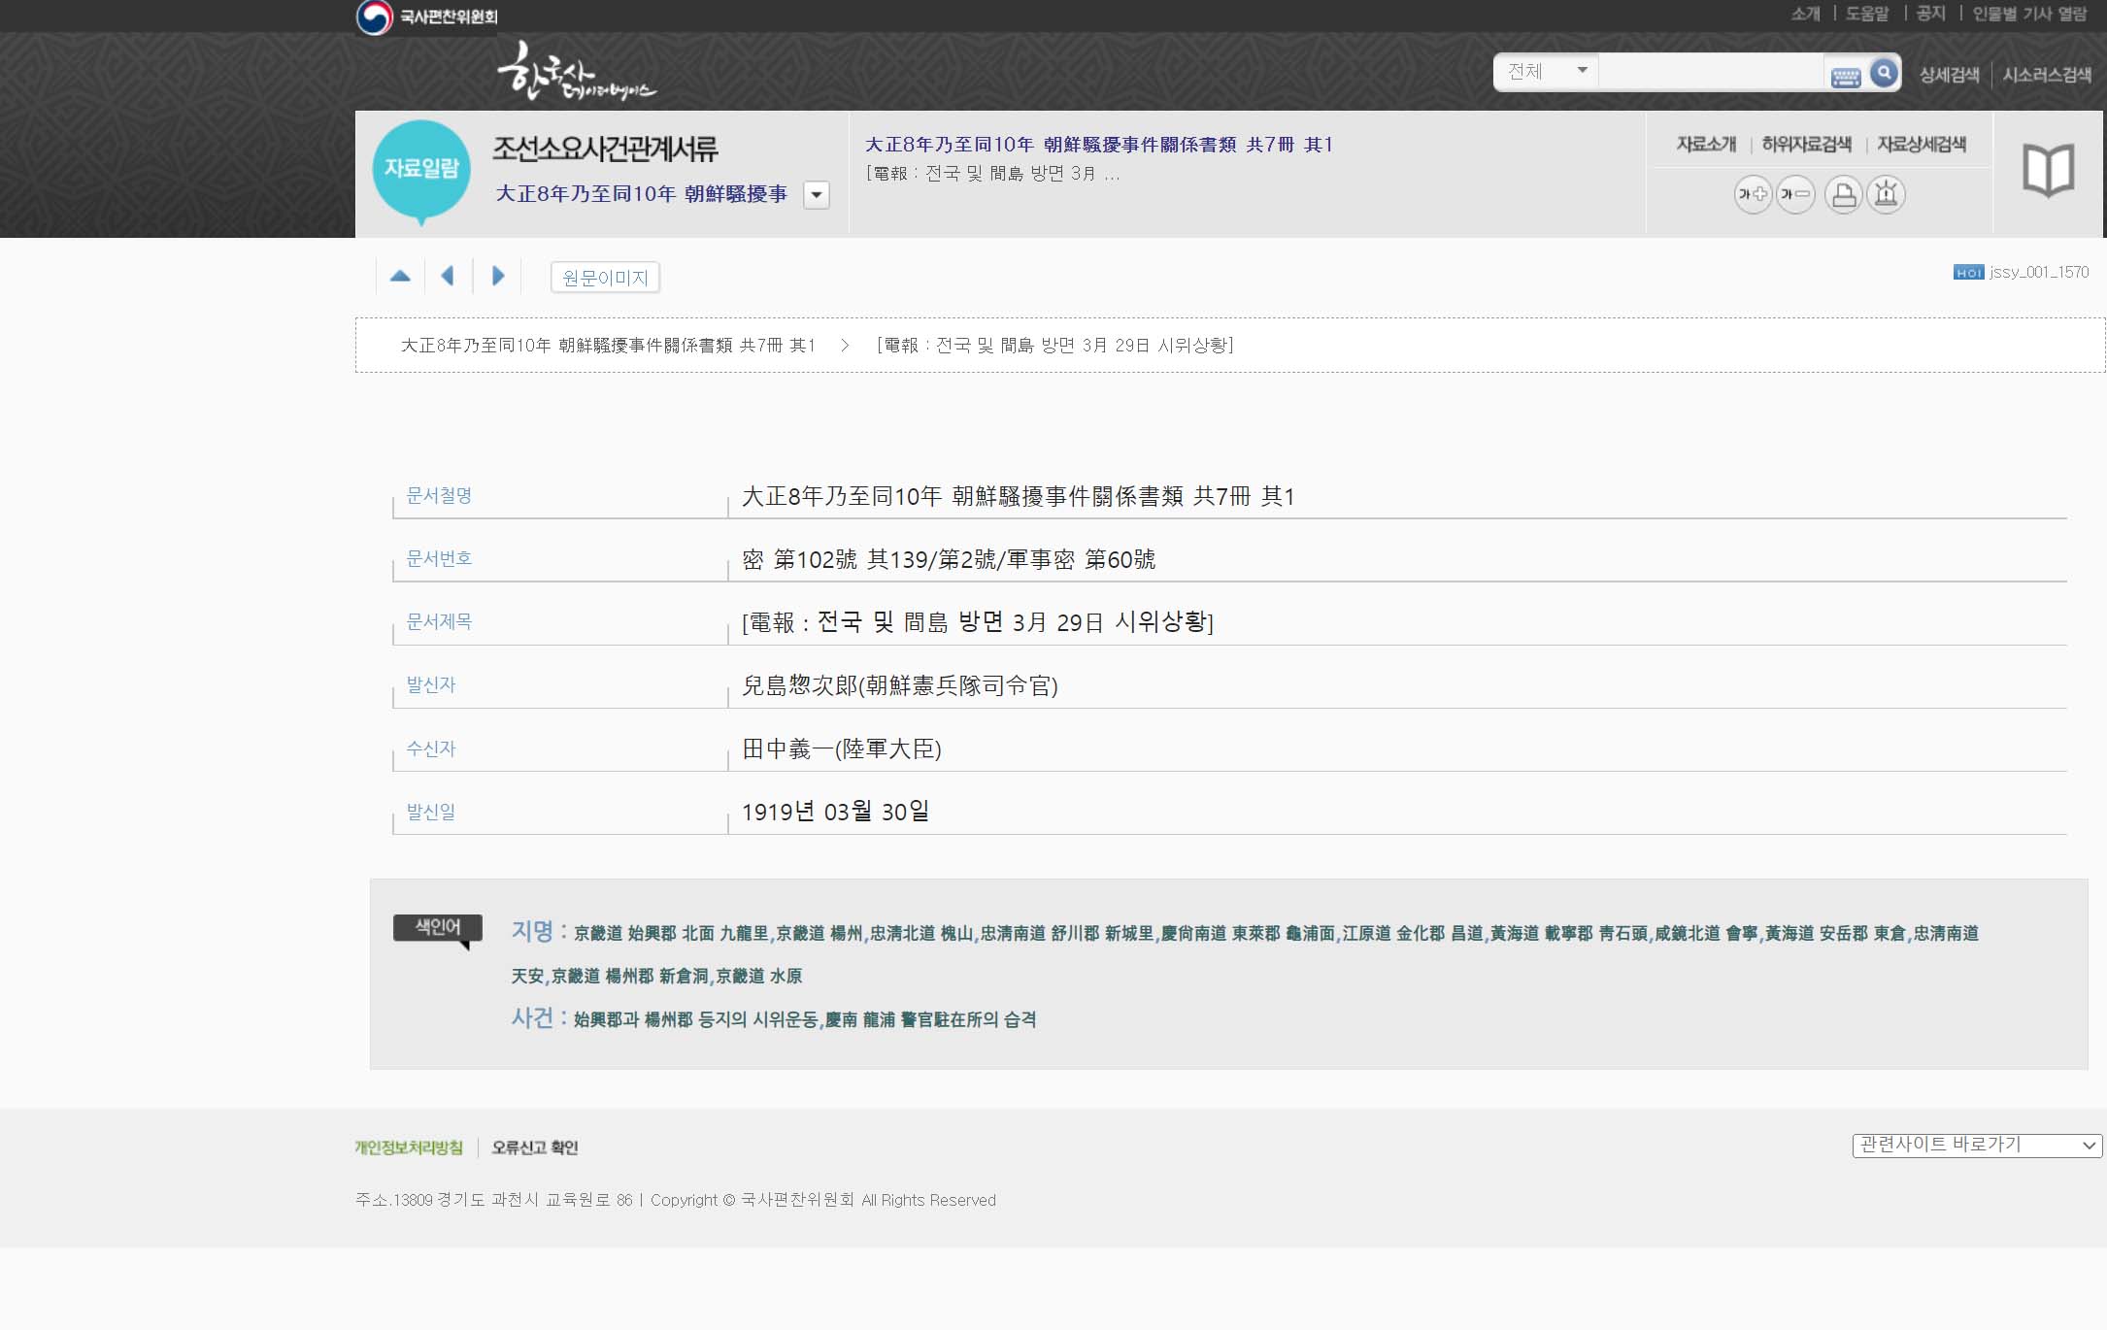Screen dimensions: 2107x1330
Task: Click the 자료일람 teal circle badge
Action: (x=421, y=169)
